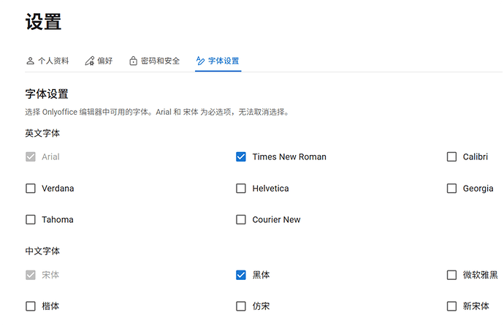Open the 个人资料 tab

47,61
